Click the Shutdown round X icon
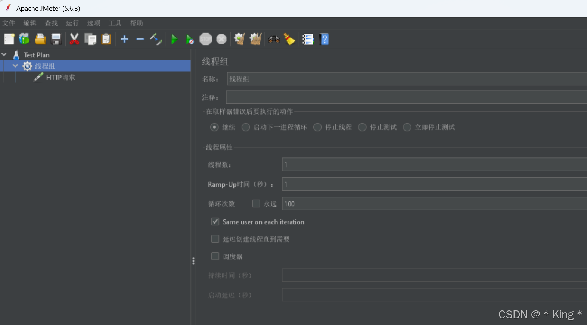This screenshot has width=587, height=325. pyautogui.click(x=221, y=39)
